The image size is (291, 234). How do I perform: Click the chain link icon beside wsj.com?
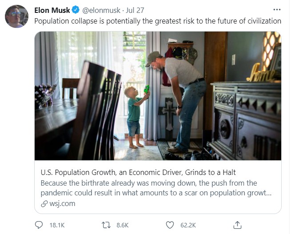pos(44,204)
